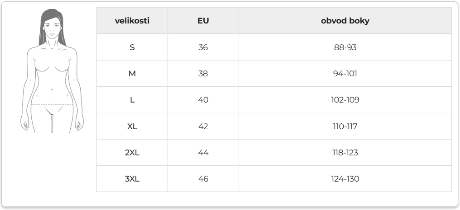Click EU size 46 cell

(203, 179)
